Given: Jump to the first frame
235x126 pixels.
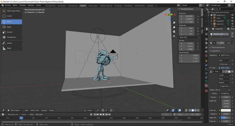Looking at the screenshot, I should [x=95, y=114].
